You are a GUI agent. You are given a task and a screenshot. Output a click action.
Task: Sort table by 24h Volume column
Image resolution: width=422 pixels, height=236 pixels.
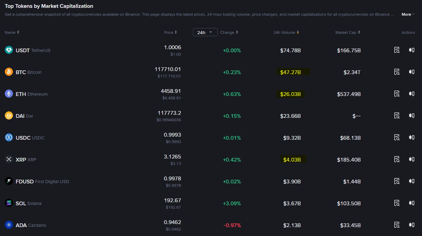pyautogui.click(x=286, y=32)
